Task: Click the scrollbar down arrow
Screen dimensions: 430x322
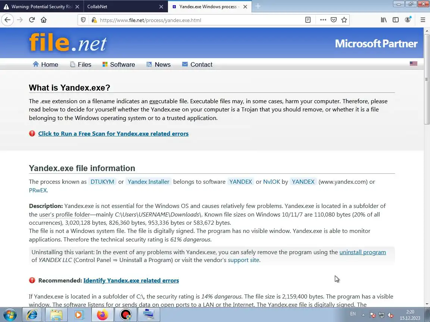Action: [x=427, y=304]
